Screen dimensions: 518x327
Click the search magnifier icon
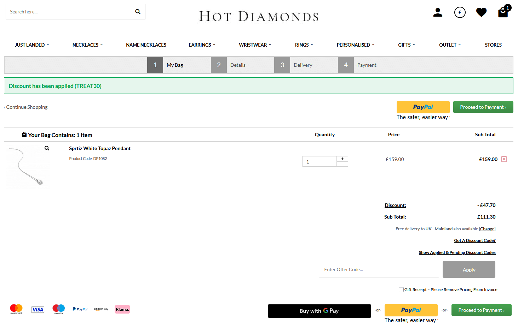[138, 12]
